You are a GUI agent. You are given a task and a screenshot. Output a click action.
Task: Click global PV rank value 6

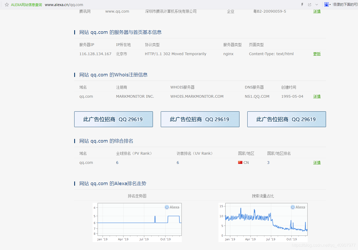click(117, 163)
